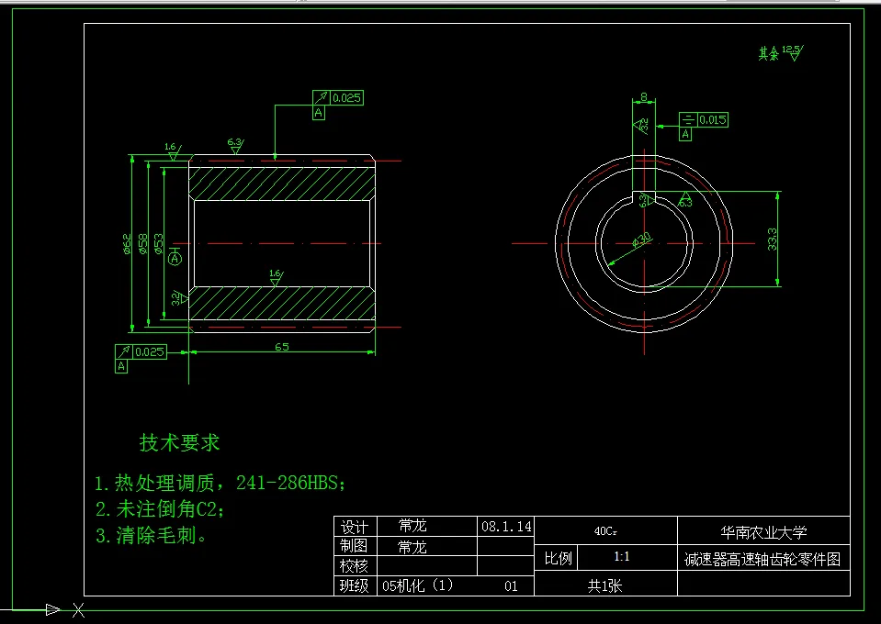Select the material text 40Cr
This screenshot has height=624, width=881.
coord(605,530)
